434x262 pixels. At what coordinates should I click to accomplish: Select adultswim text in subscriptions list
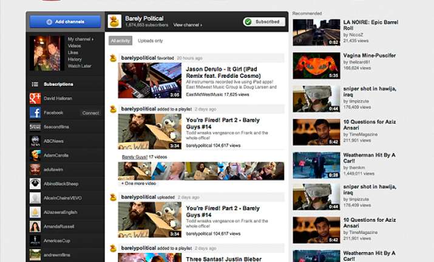[53, 170]
